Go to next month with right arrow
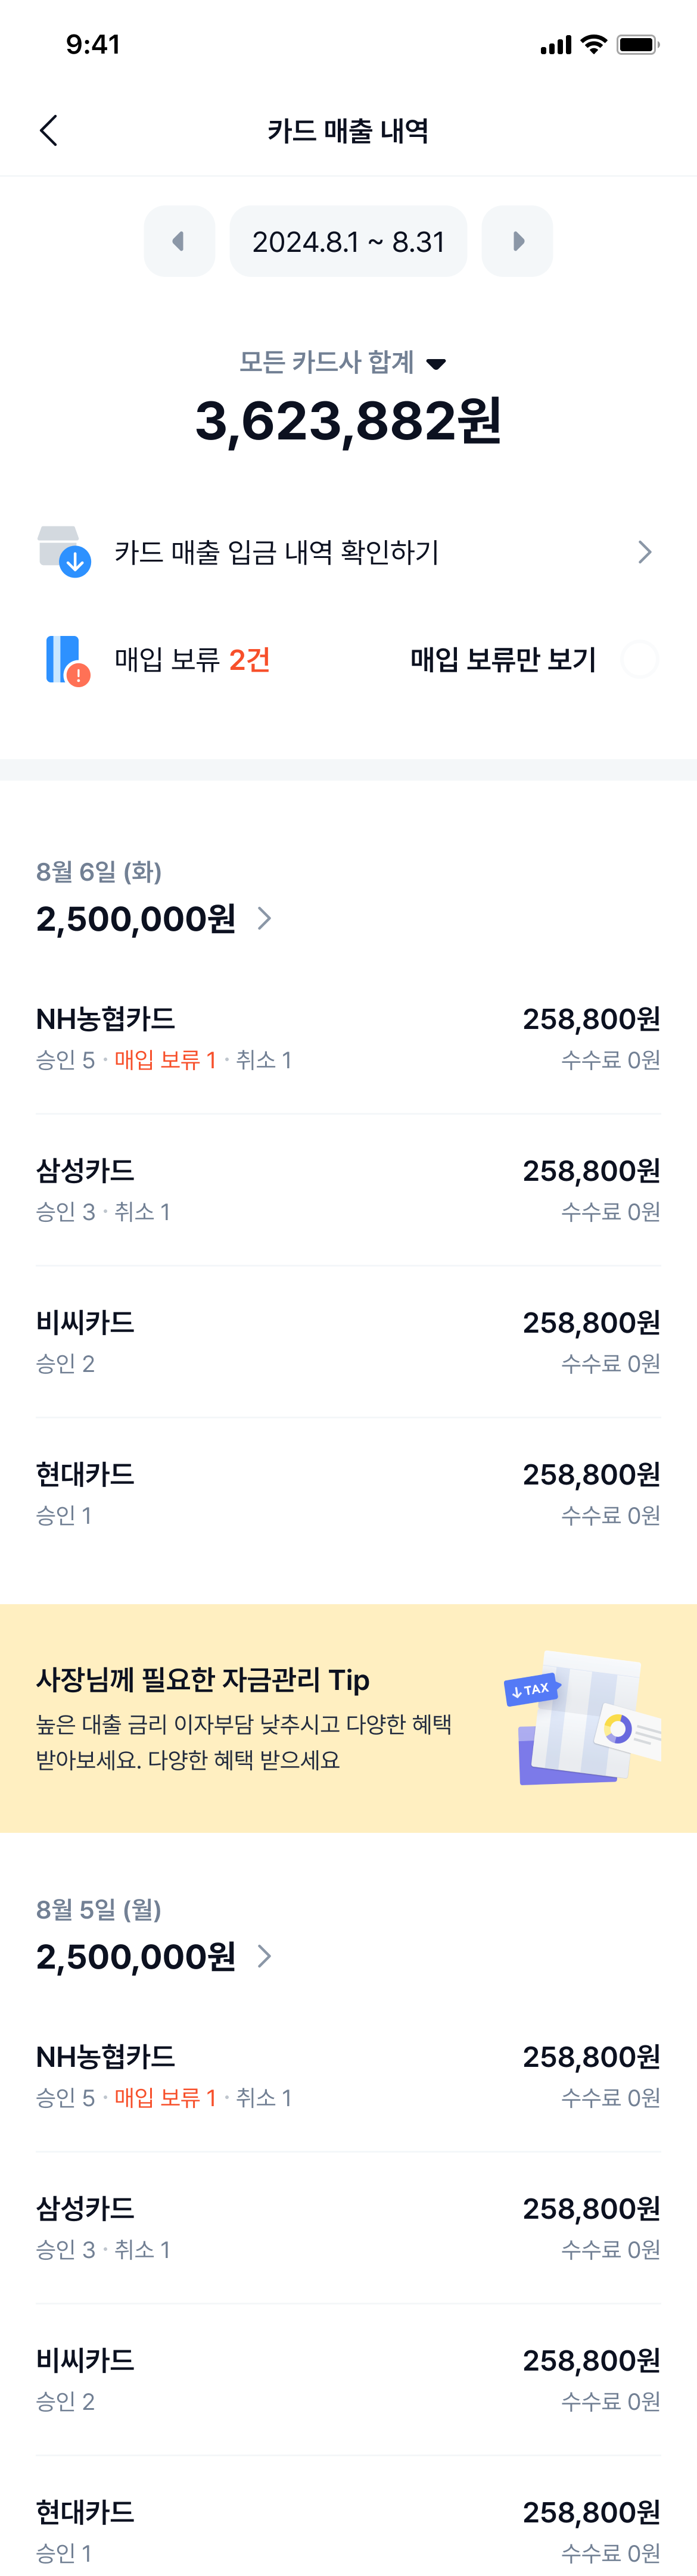This screenshot has width=697, height=2576. point(517,241)
